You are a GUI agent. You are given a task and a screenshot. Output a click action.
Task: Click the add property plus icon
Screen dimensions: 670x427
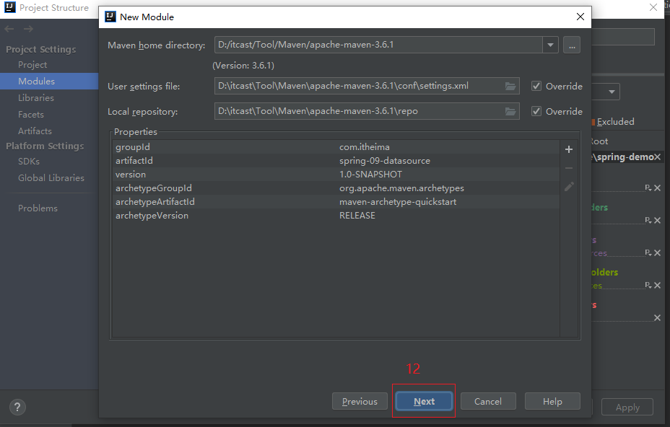pos(569,149)
